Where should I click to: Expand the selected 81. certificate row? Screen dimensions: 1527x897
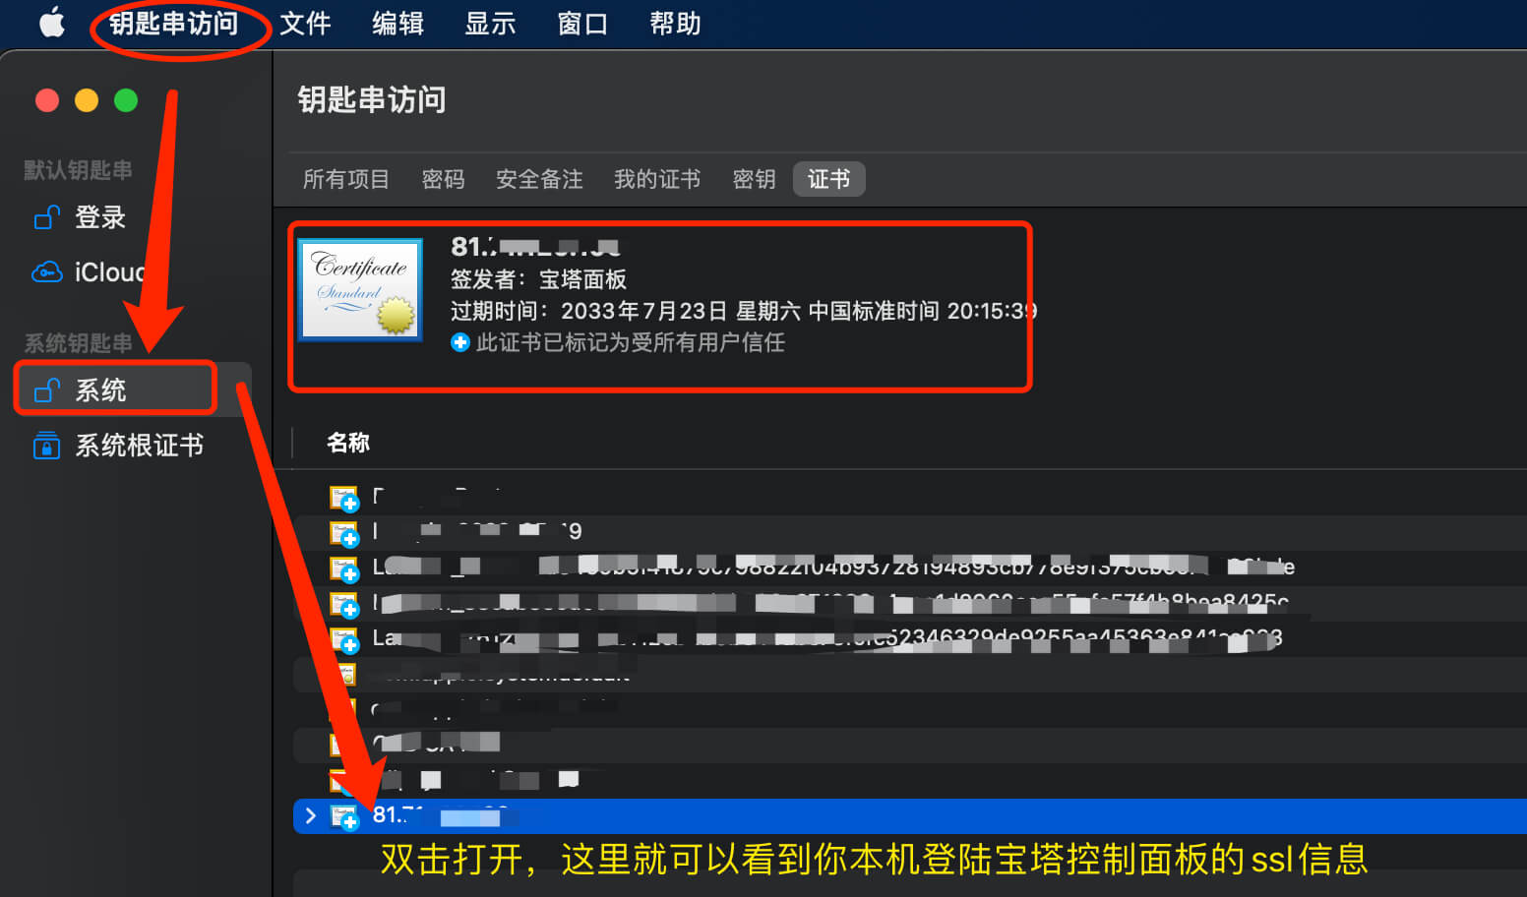point(311,815)
